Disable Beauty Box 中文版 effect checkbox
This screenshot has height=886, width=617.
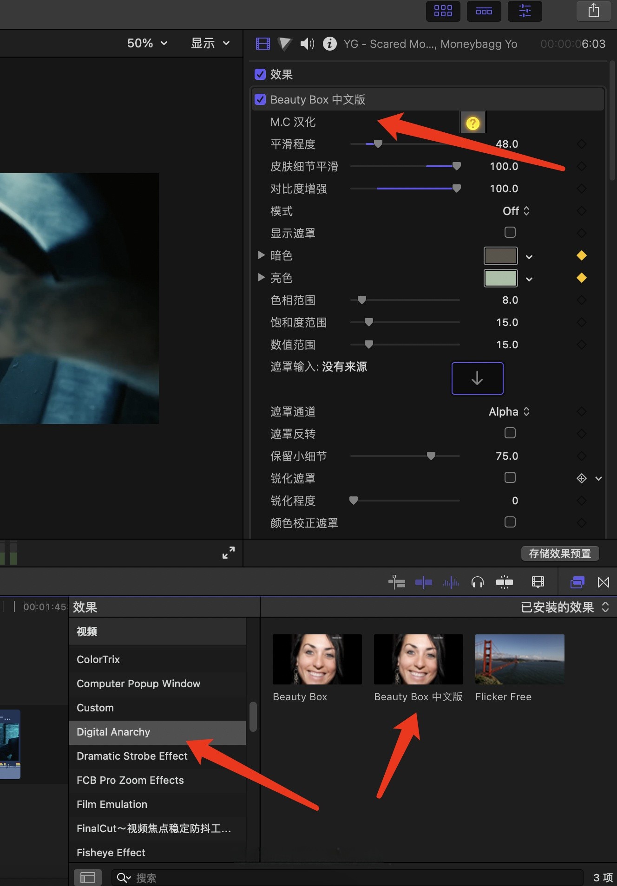260,99
